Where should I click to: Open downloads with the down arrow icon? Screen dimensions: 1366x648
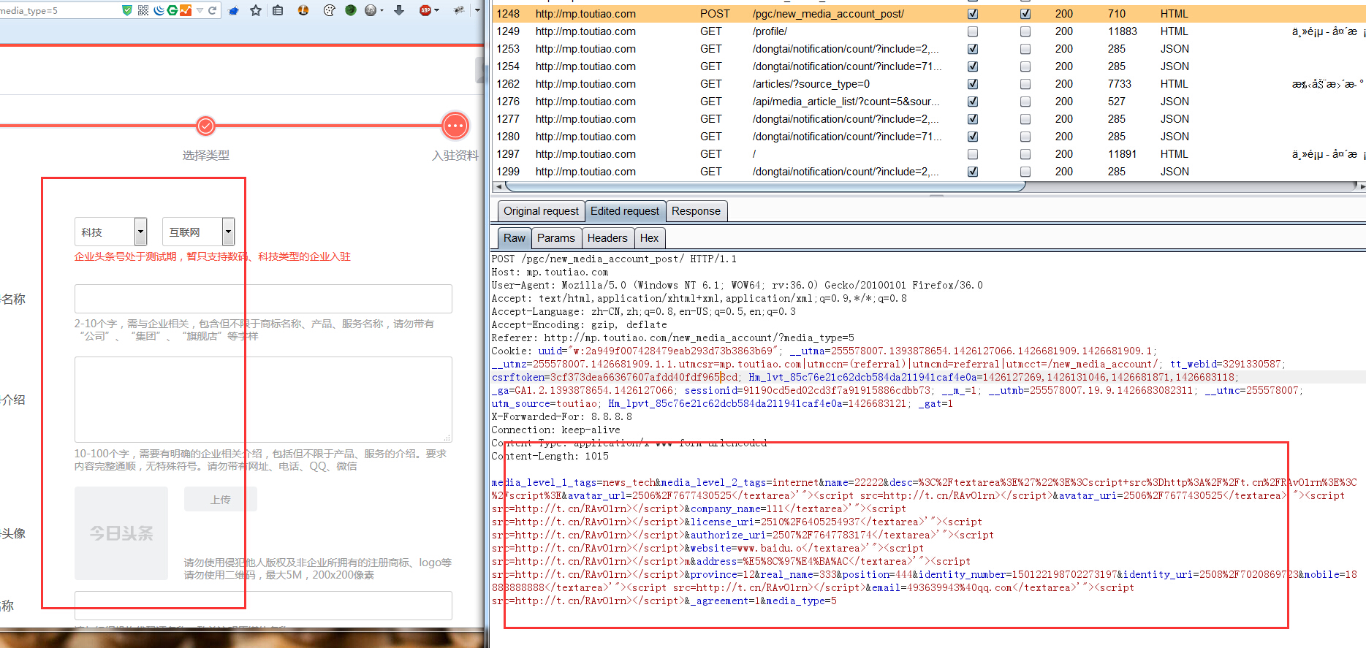pos(399,10)
